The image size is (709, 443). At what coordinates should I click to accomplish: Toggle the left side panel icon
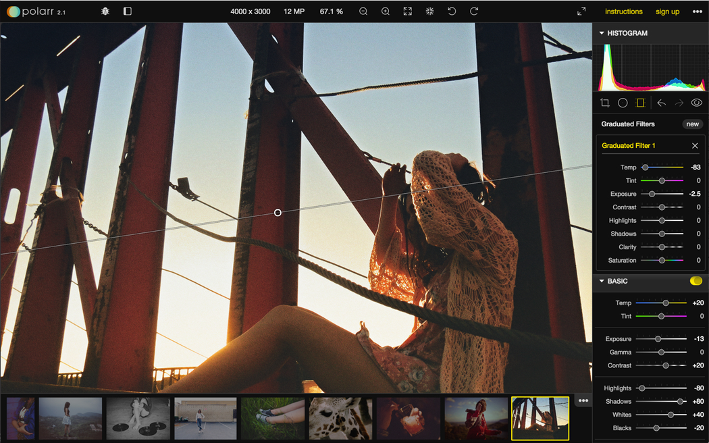click(128, 11)
